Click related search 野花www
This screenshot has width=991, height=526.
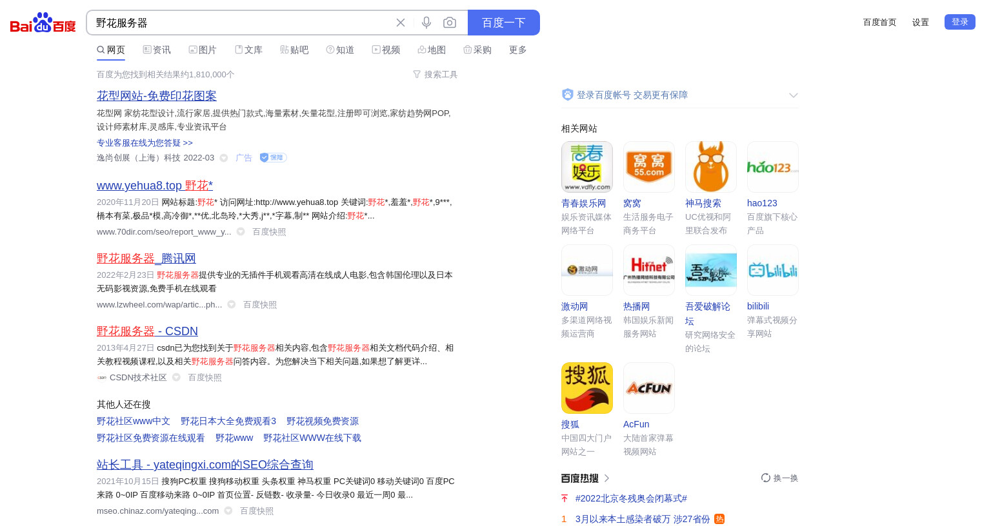[234, 438]
